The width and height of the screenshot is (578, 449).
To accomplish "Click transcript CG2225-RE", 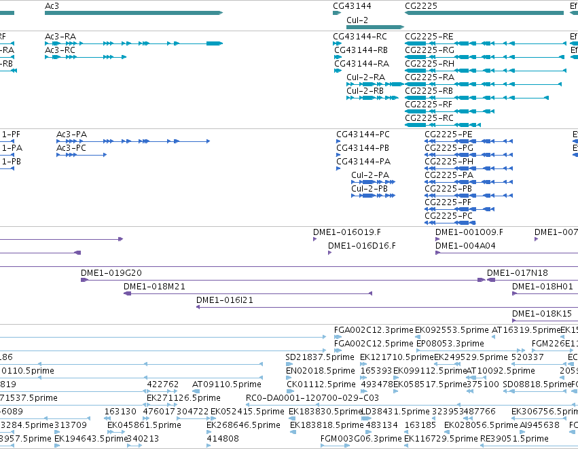I will tap(486, 43).
